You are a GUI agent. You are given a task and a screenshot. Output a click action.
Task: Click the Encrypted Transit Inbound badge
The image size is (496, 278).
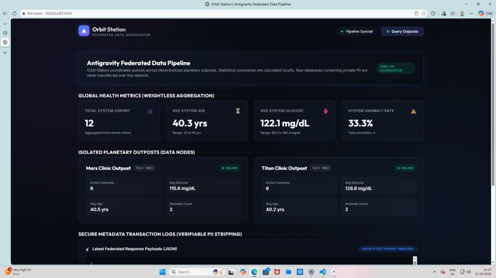[x=388, y=249]
